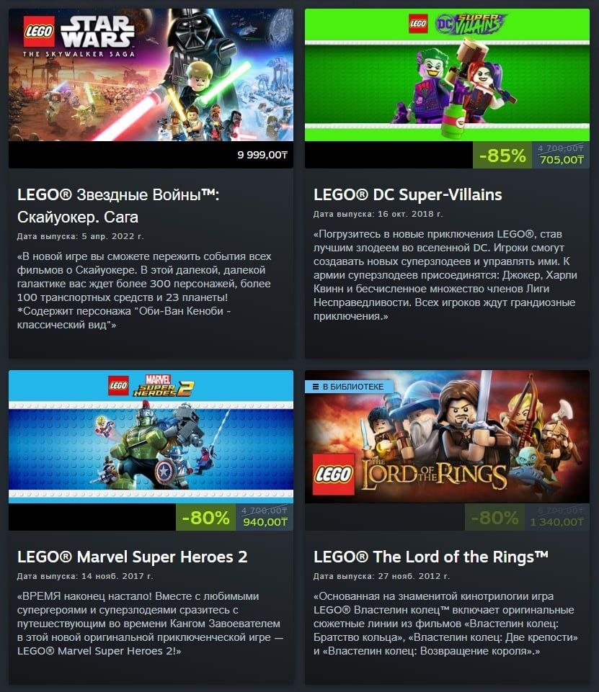
Task: Click the 9 999,00₸ price tag
Action: [262, 155]
